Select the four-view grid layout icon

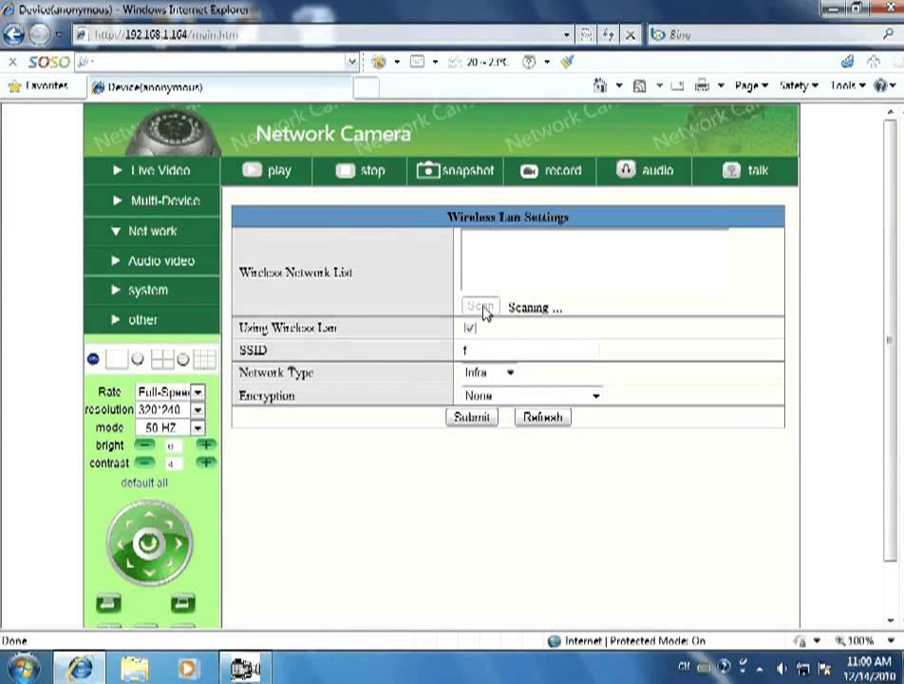pos(162,359)
